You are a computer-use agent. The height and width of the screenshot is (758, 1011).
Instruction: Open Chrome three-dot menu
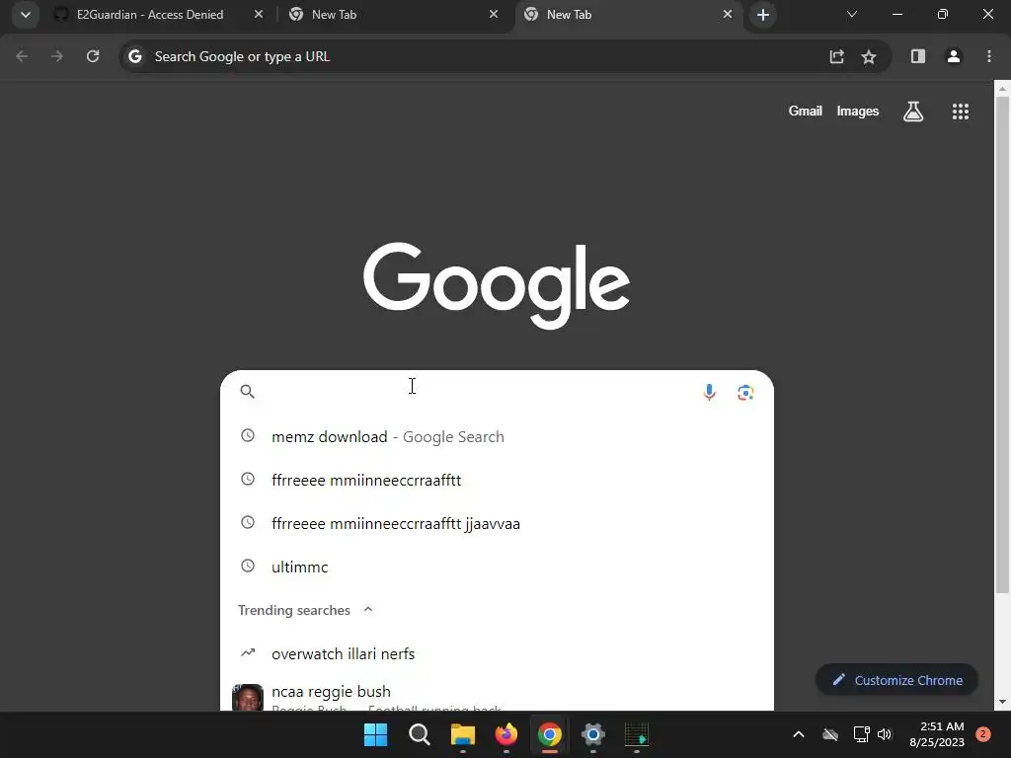pyautogui.click(x=989, y=56)
